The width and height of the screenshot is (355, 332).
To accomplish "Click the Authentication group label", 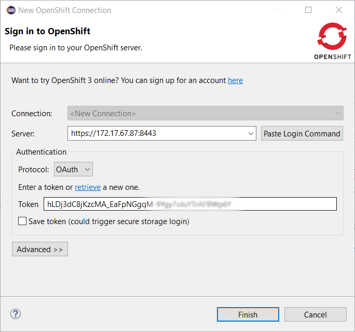I will coord(42,152).
